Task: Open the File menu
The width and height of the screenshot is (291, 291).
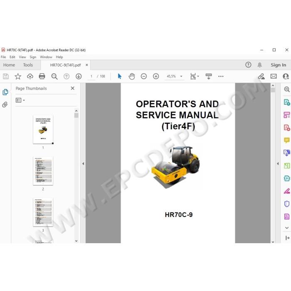Action: click(x=3, y=57)
